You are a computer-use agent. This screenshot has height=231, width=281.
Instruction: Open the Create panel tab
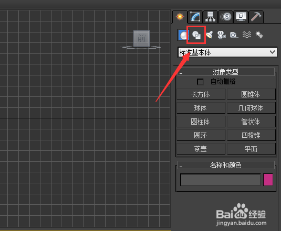180,17
